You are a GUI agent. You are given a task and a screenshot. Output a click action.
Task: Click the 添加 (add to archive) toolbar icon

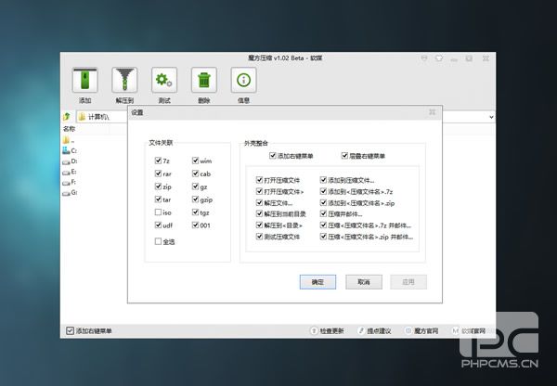pyautogui.click(x=84, y=80)
